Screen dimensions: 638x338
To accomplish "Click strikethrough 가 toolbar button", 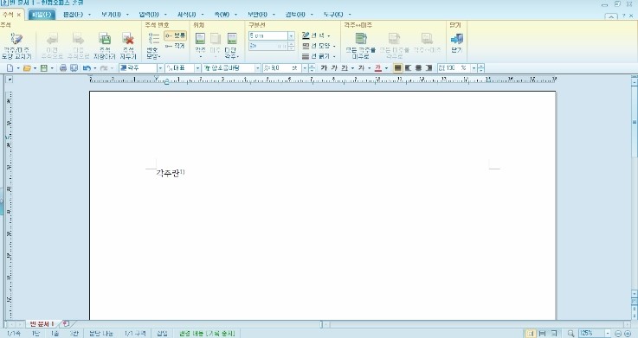I will 361,68.
